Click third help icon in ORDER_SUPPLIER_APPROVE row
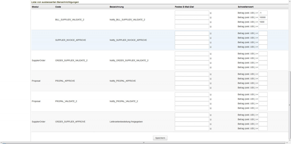Screen dimensions: 291x144 pos(211,124)
